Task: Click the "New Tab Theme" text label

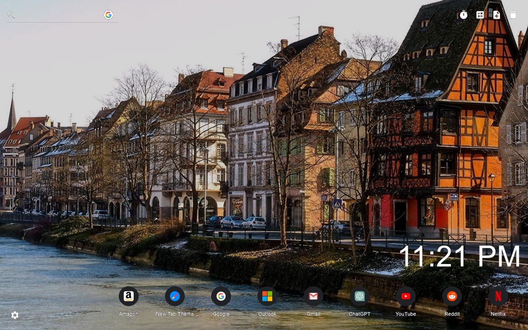Action: click(175, 314)
